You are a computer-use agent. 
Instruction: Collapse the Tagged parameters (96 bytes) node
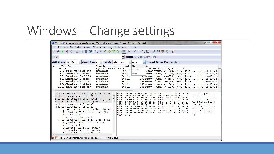tap(56, 107)
